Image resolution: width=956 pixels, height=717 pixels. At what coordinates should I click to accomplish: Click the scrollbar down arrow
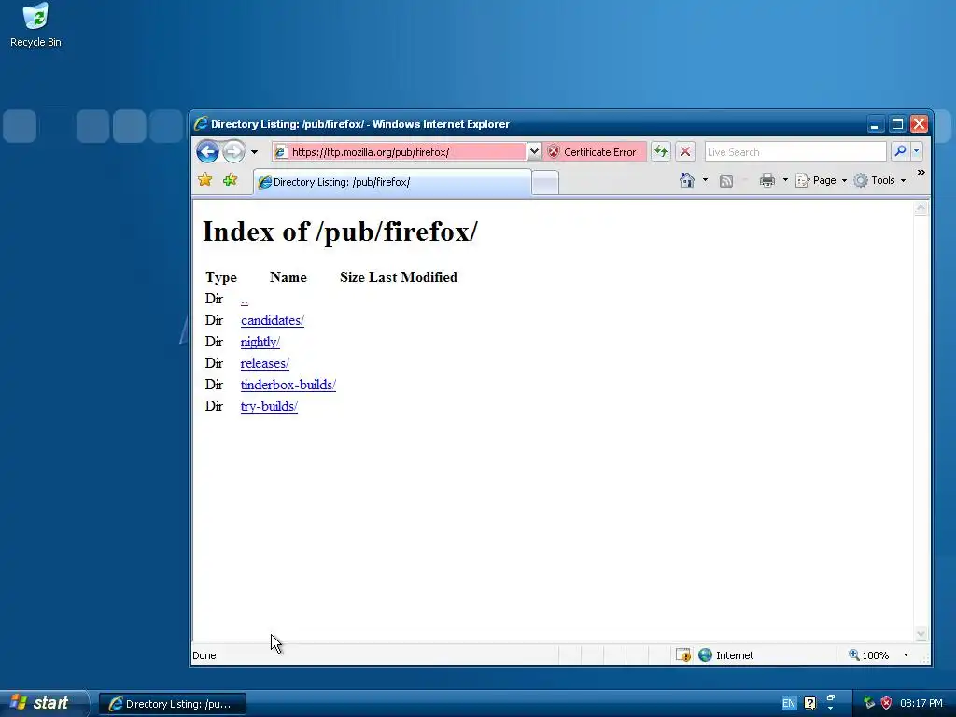pyautogui.click(x=921, y=634)
